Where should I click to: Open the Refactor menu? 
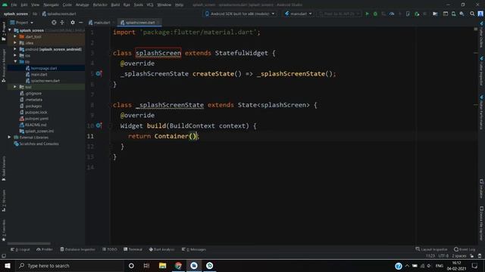point(100,5)
